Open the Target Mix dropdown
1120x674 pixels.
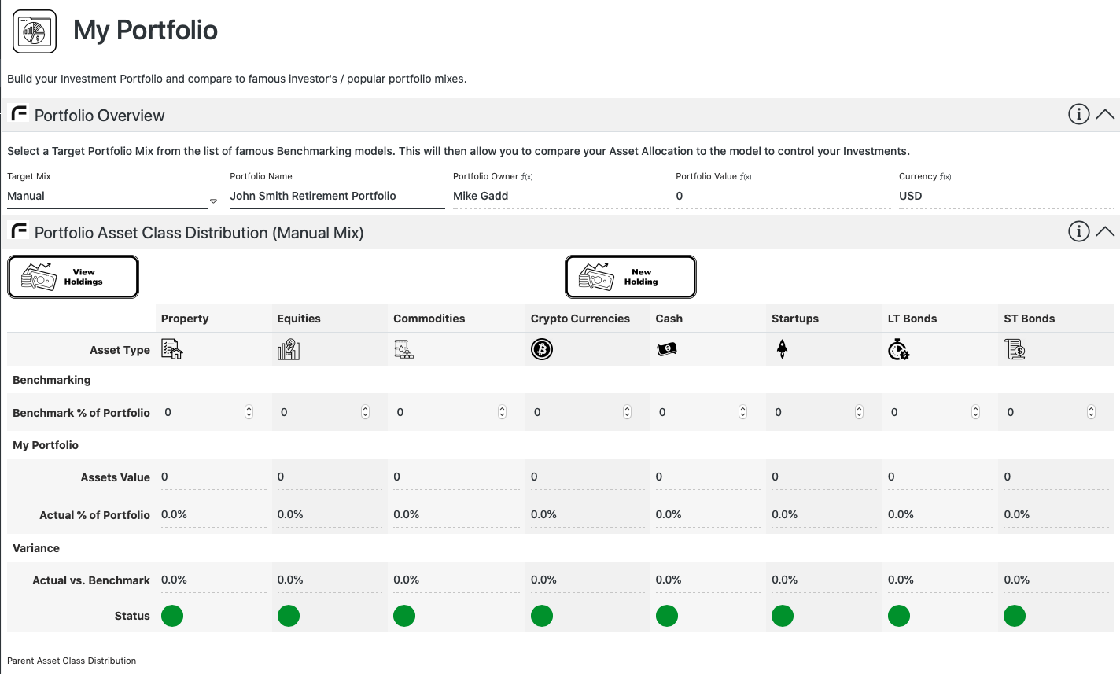(x=112, y=197)
